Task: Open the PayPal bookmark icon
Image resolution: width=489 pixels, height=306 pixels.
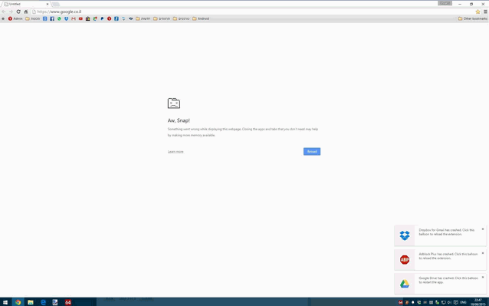Action: click(x=102, y=18)
